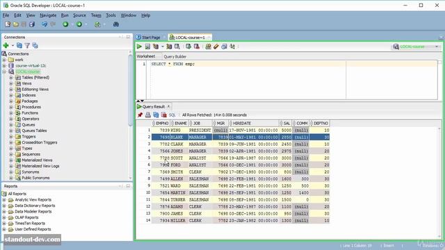Expand the Views node

point(11,83)
